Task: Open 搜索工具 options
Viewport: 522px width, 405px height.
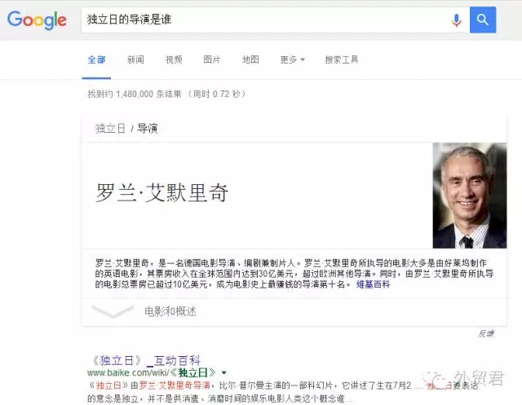Action: point(342,59)
